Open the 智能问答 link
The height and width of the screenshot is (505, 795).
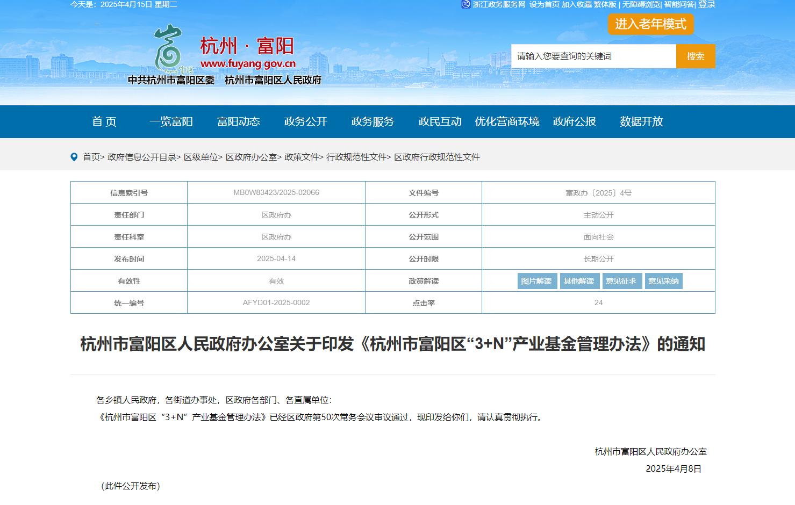(679, 4)
